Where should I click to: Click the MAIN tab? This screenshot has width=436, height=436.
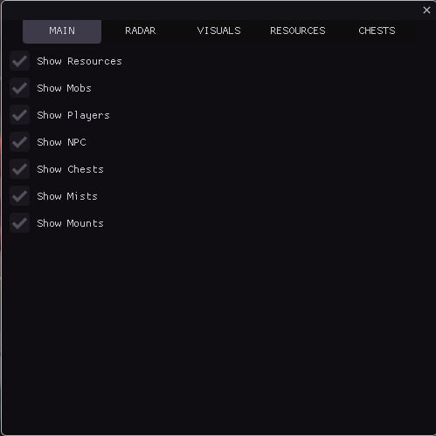pos(62,31)
